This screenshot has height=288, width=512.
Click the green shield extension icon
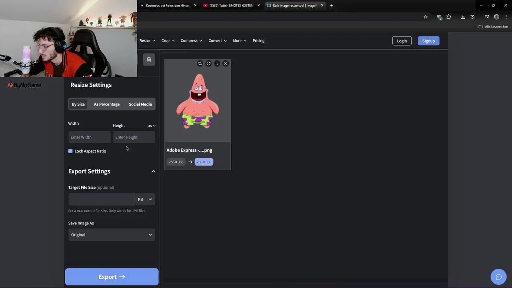(439, 17)
